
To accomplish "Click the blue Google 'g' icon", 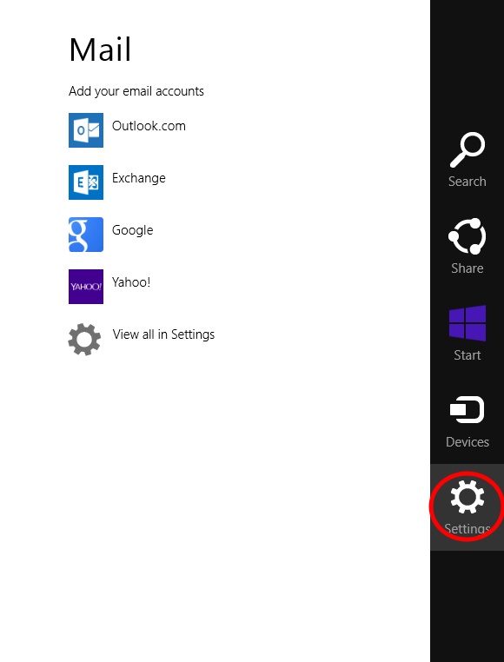I will (86, 235).
